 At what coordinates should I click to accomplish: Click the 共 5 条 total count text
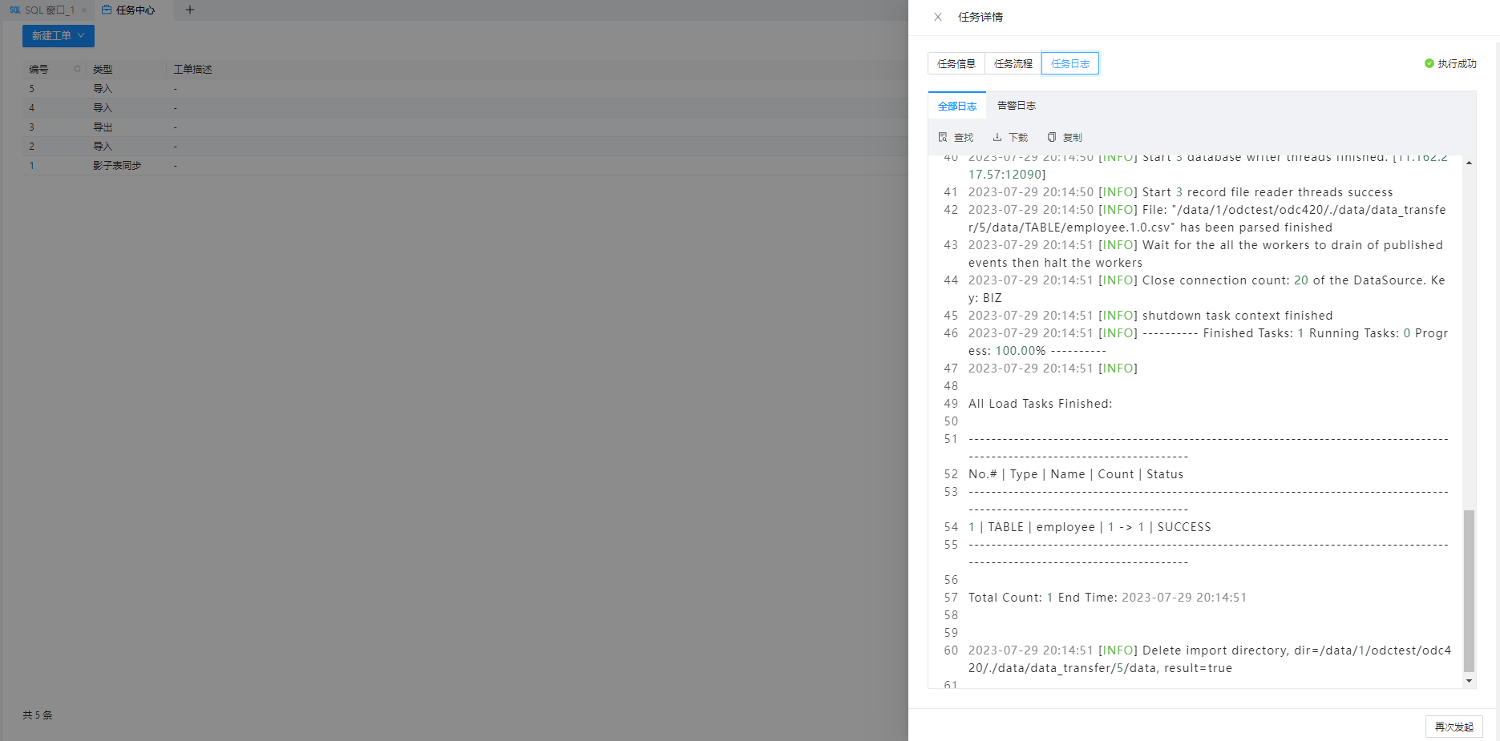(38, 715)
